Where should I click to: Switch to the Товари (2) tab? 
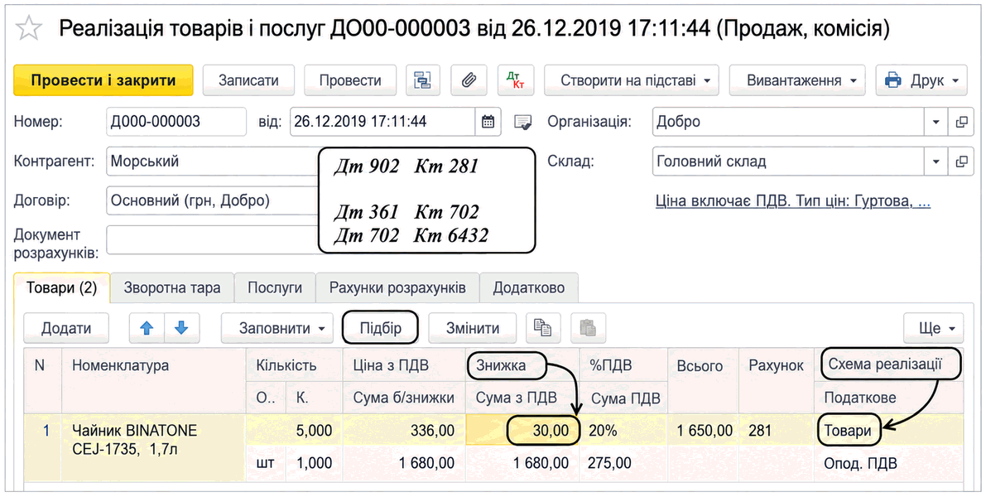point(61,288)
